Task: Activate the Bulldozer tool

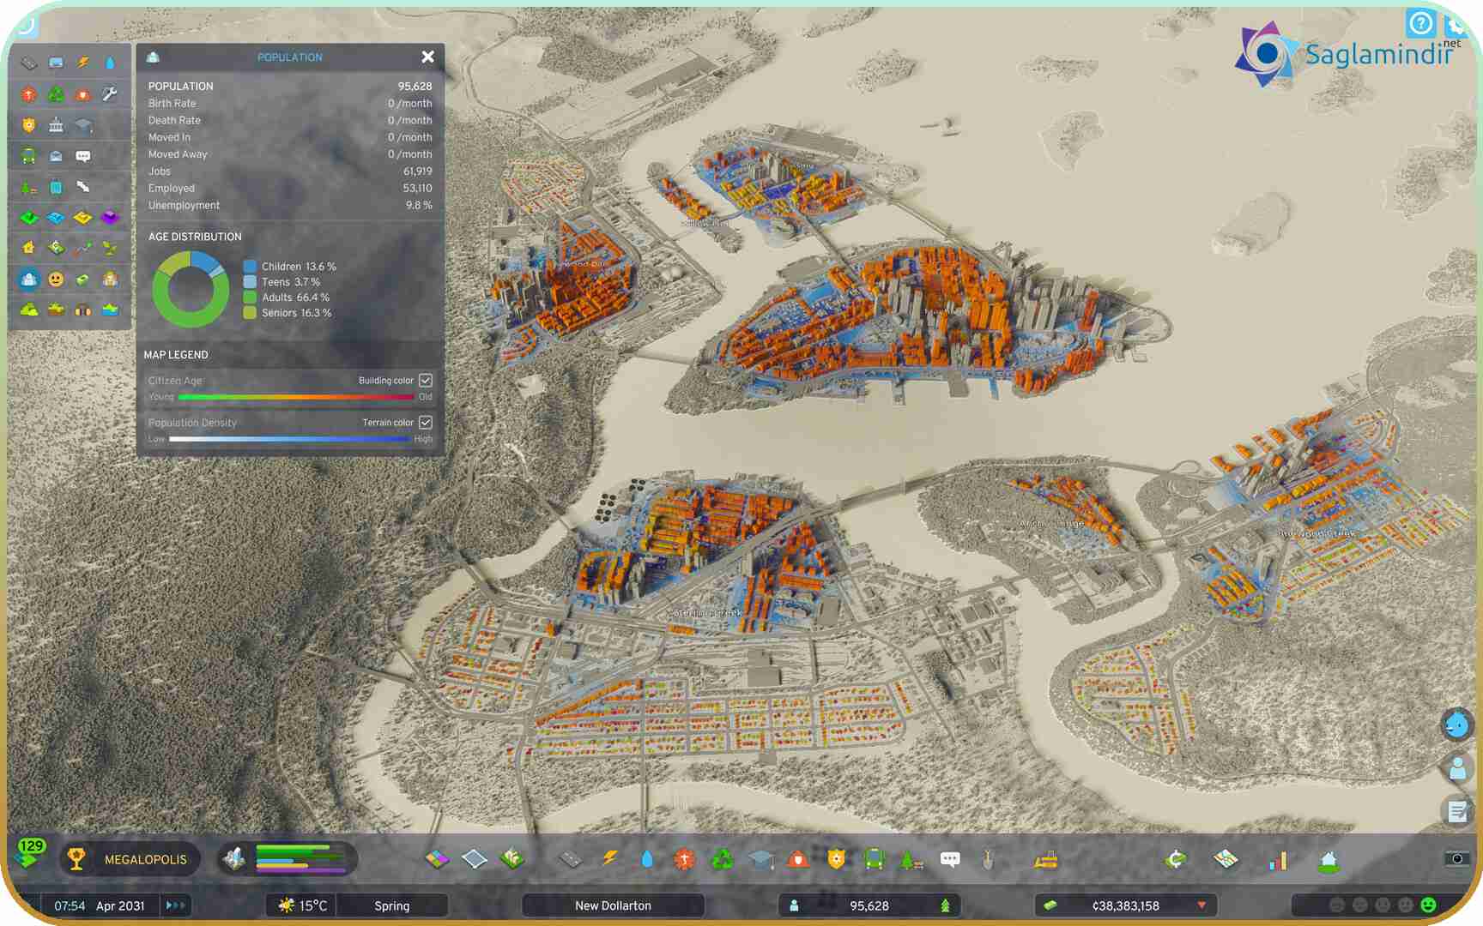Action: pos(1046,858)
